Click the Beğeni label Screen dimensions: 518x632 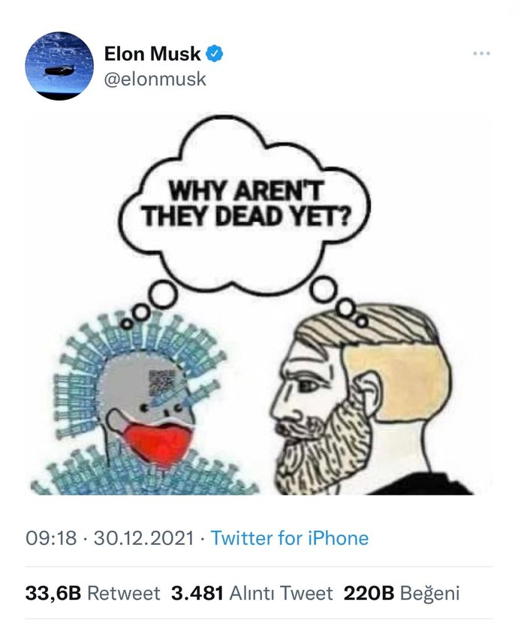click(429, 593)
